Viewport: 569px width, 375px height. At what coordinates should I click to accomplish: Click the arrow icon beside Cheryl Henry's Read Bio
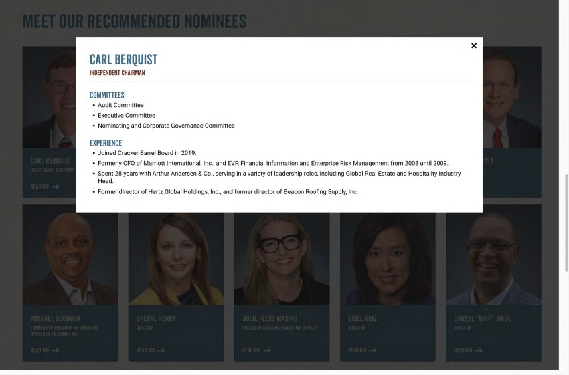coord(161,350)
